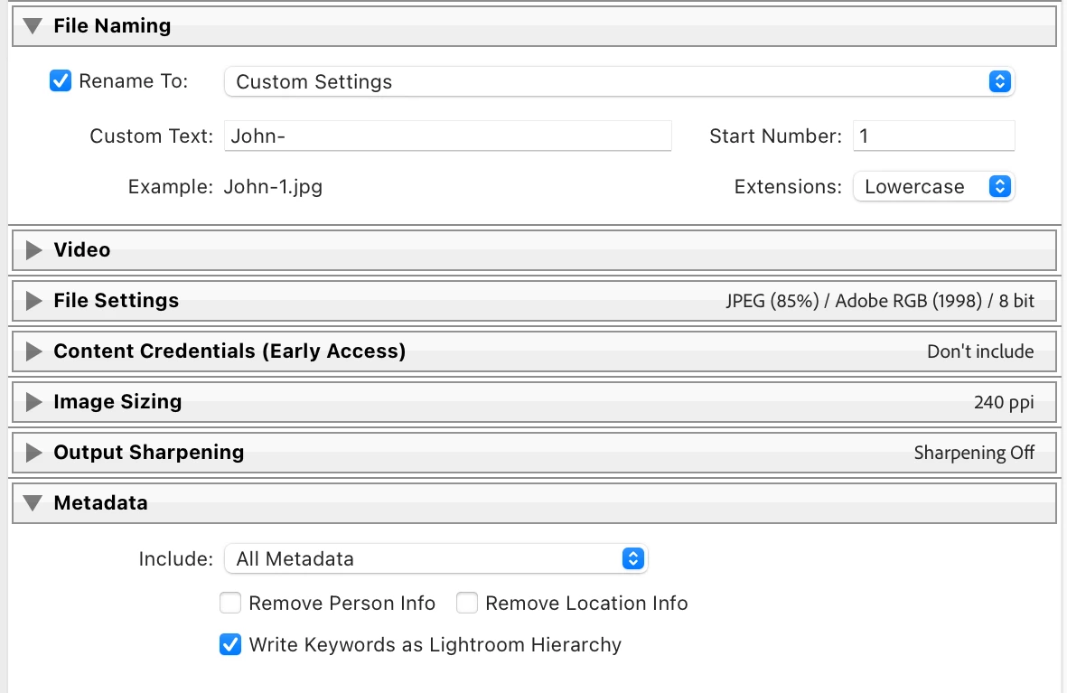Expand the Content Credentials section triangle
1067x693 pixels.
33,351
